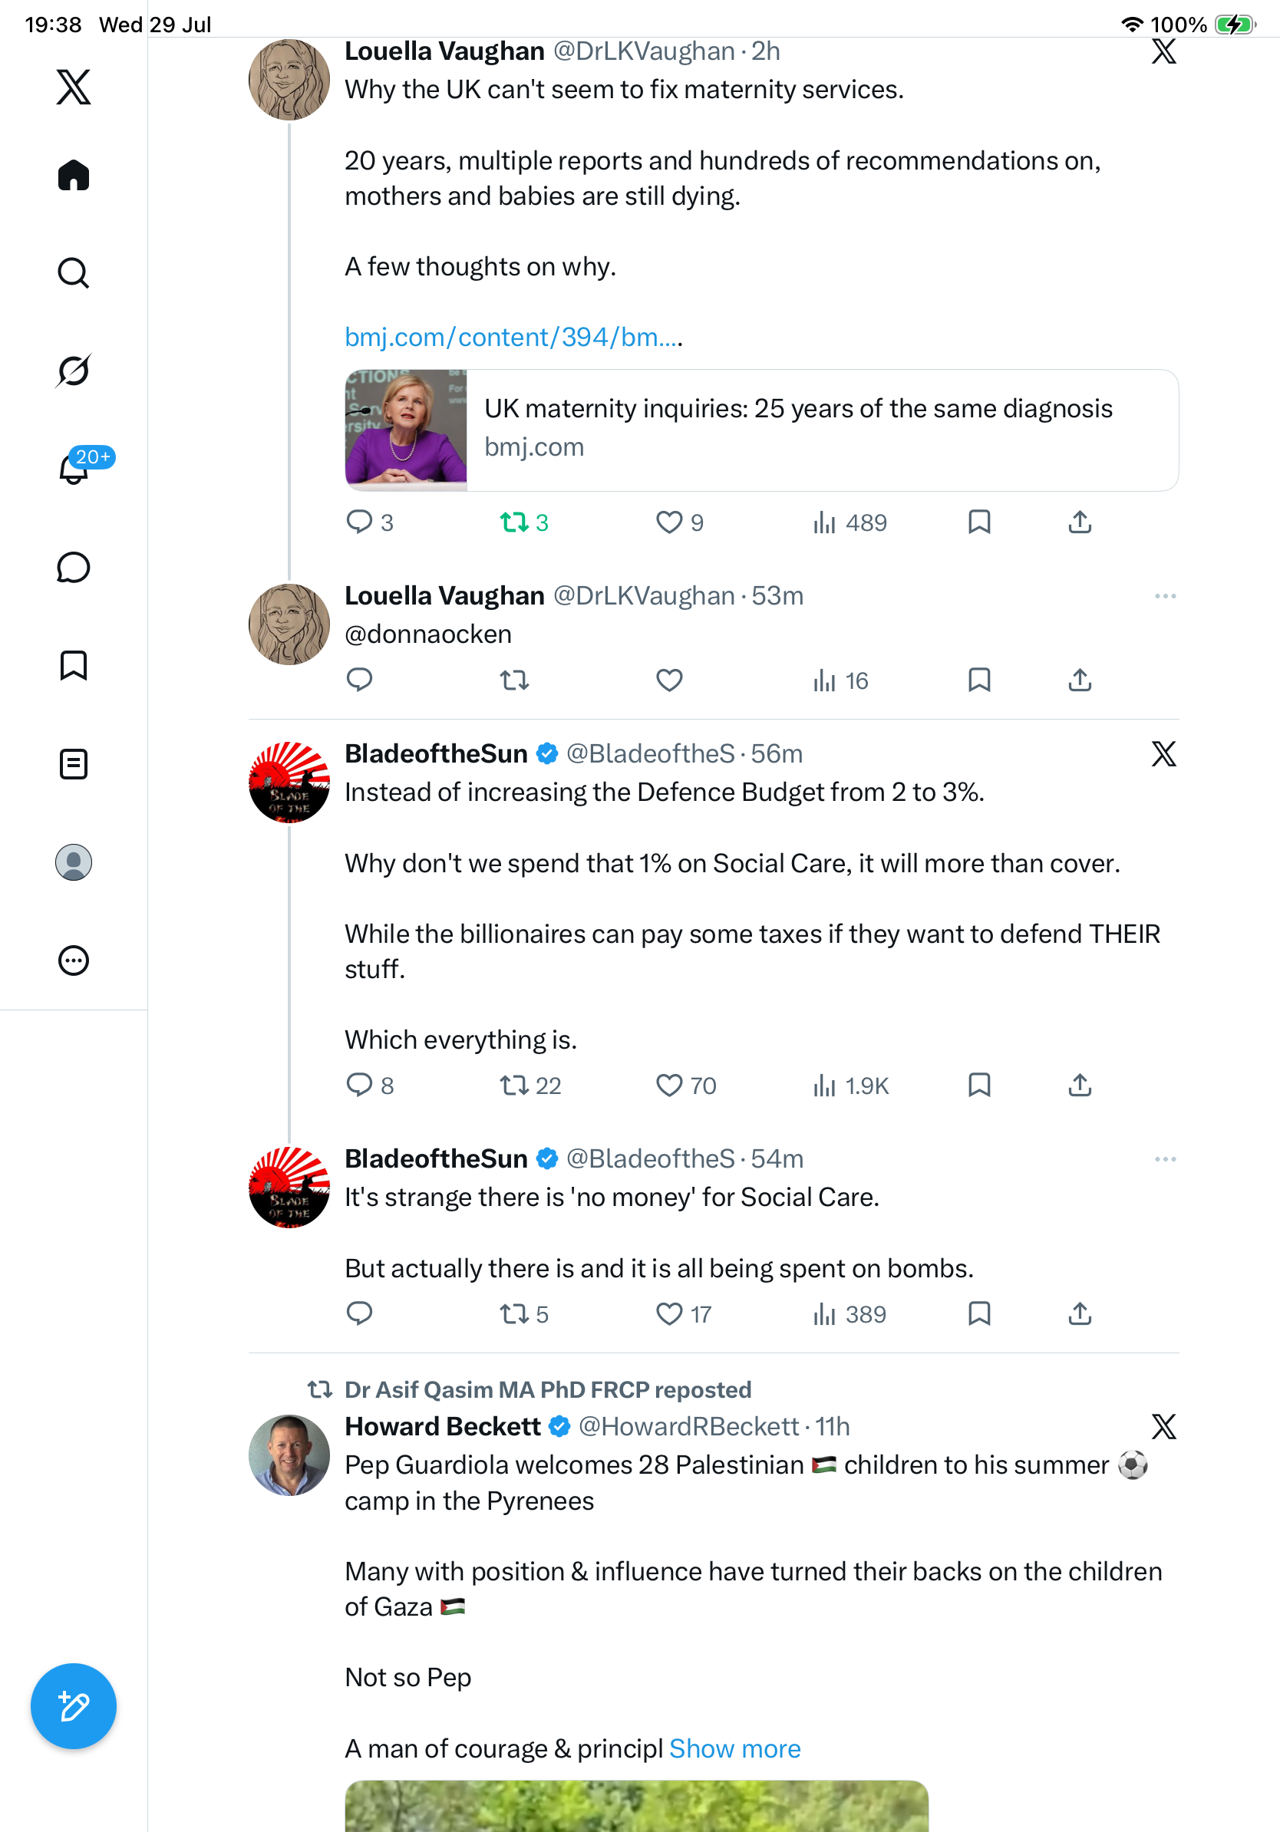Open the profile avatar in sidebar
The image size is (1280, 1832).
[x=74, y=862]
